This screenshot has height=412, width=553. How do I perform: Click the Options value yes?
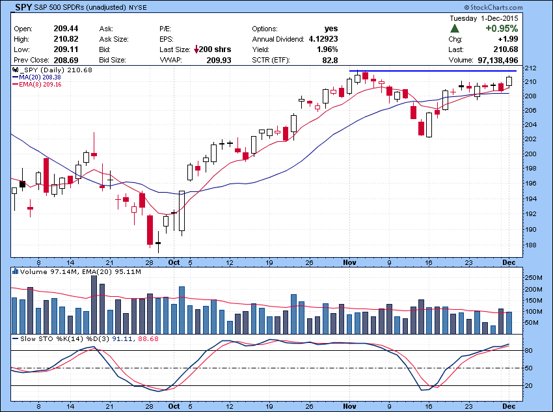click(x=331, y=29)
